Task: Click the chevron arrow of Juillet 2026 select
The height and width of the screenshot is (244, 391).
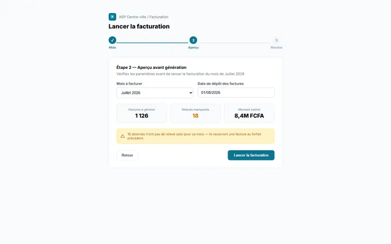Action: point(191,93)
